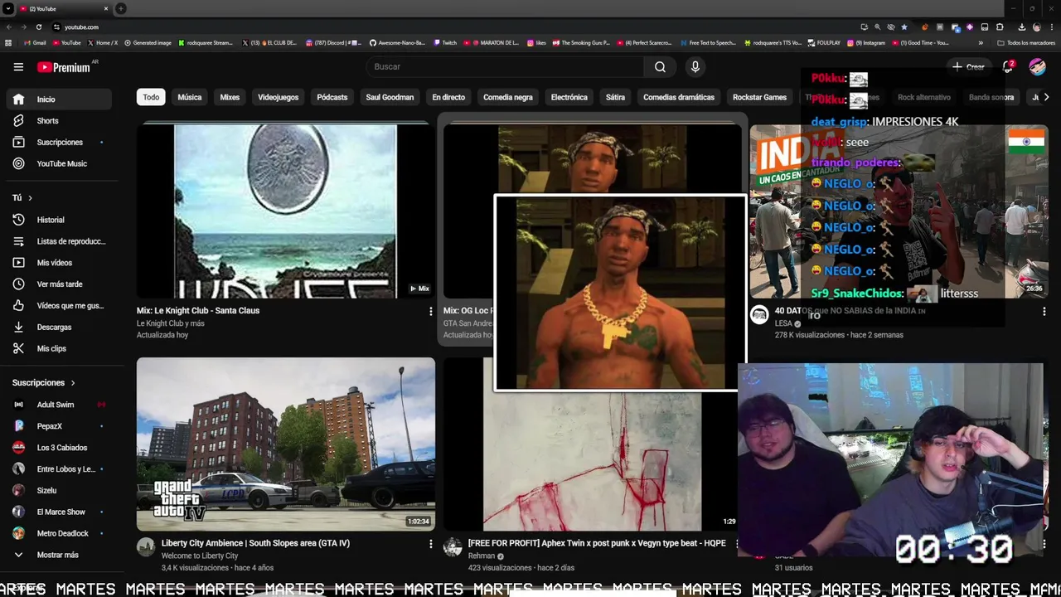Open options for Liberty City Ambience video
Viewport: 1061px width, 597px height.
coord(430,544)
